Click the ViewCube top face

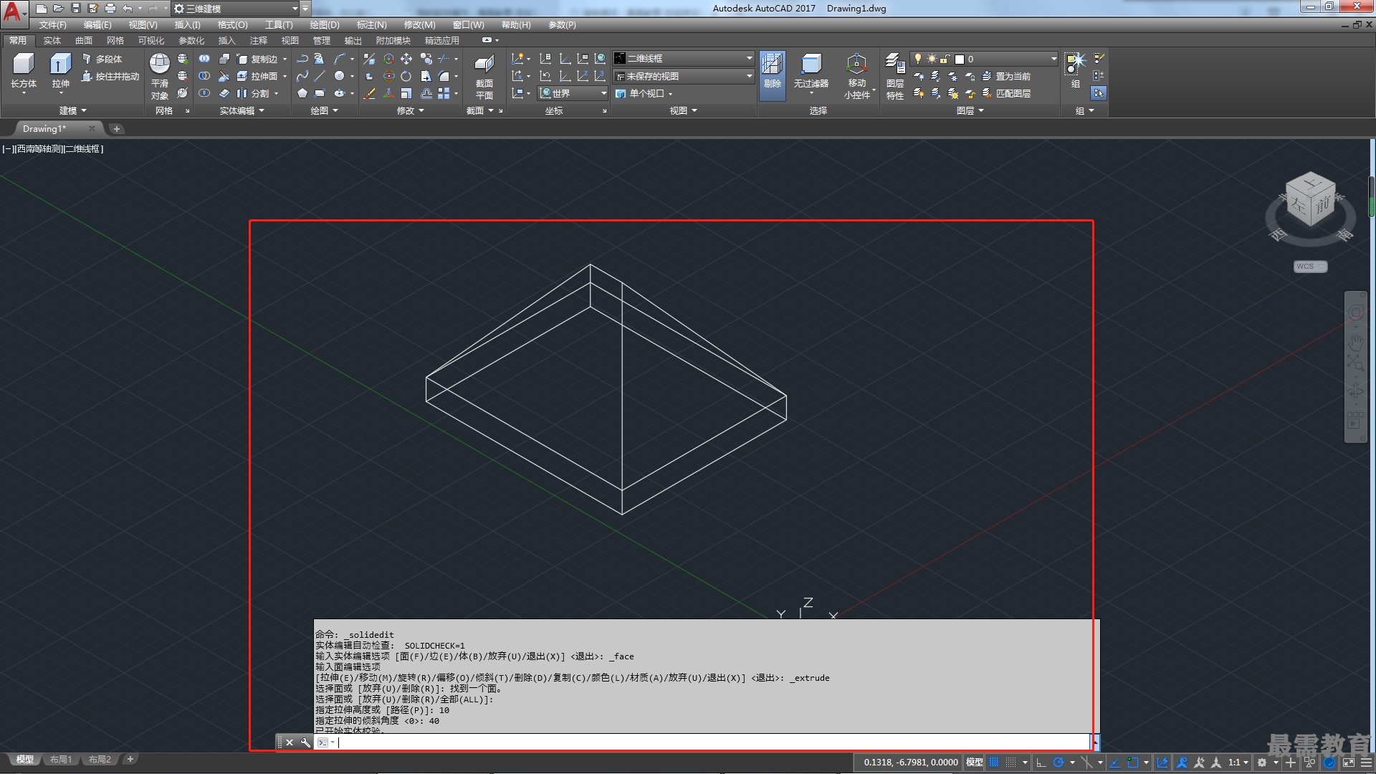pos(1311,183)
